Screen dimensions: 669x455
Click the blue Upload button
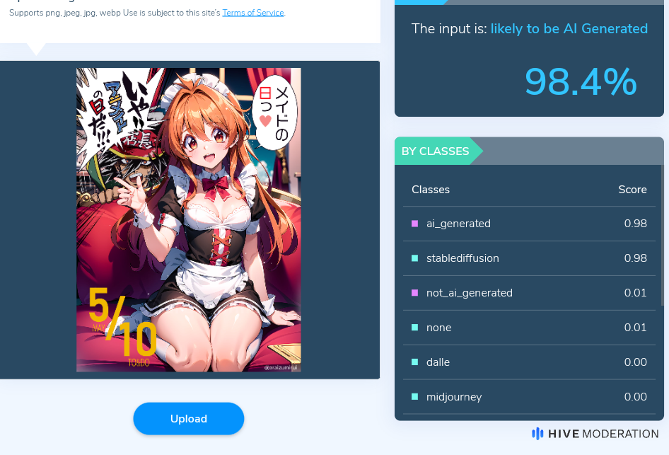pos(189,419)
